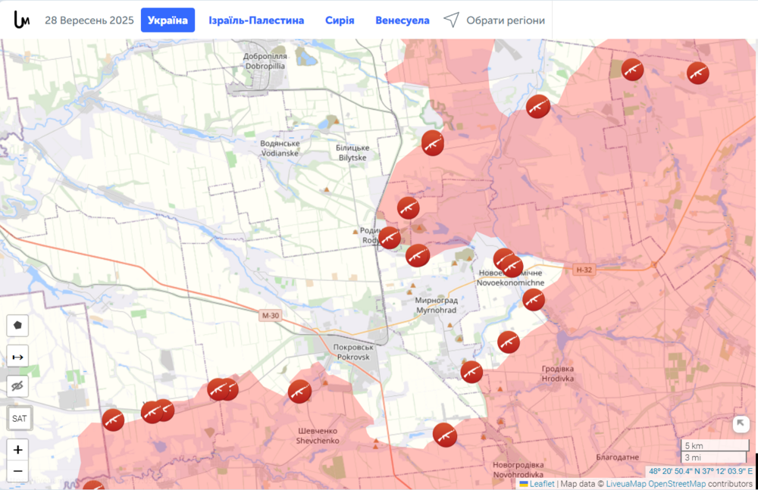Click rifle marker northwest of Novohrodivka
This screenshot has width=758, height=490.
point(445,435)
